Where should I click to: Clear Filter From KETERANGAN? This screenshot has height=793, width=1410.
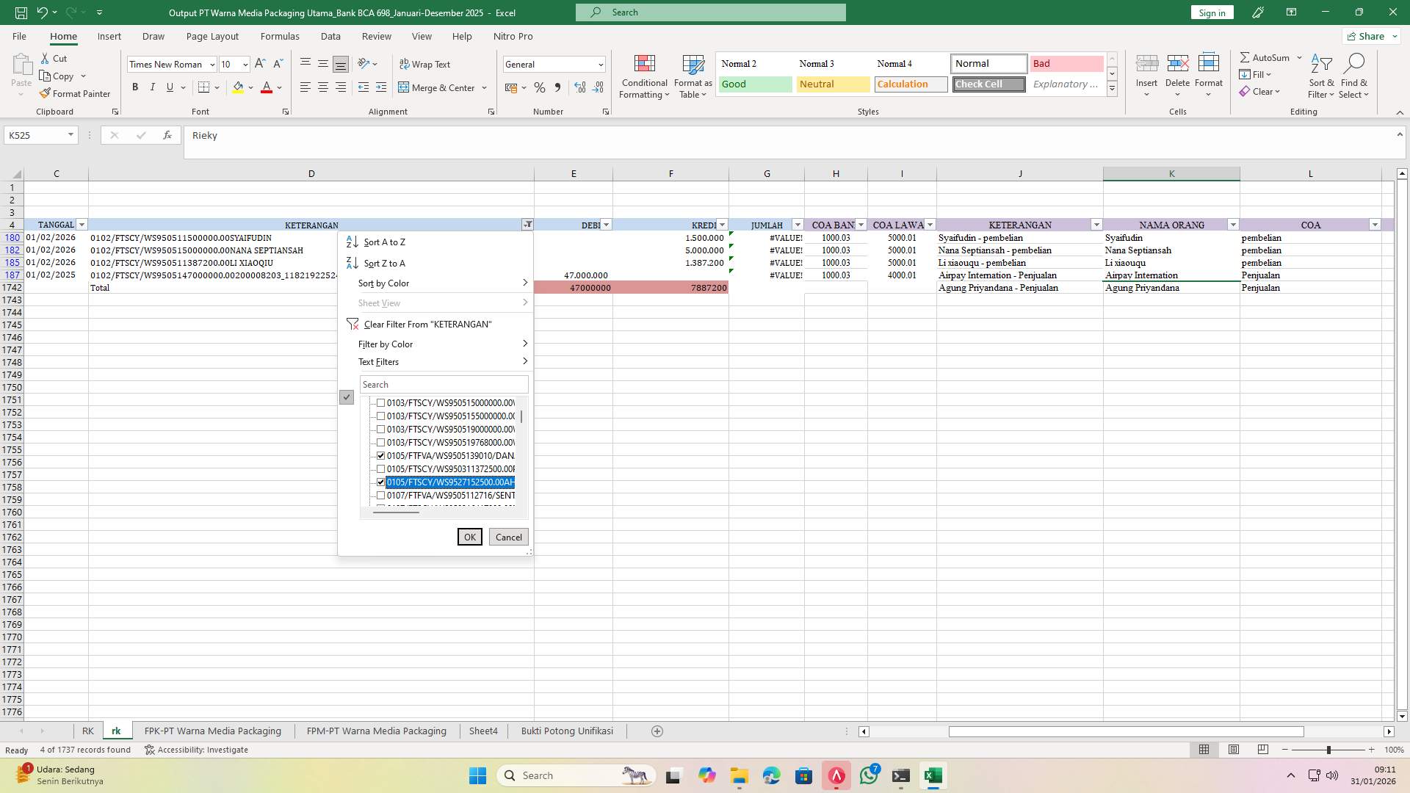(426, 324)
